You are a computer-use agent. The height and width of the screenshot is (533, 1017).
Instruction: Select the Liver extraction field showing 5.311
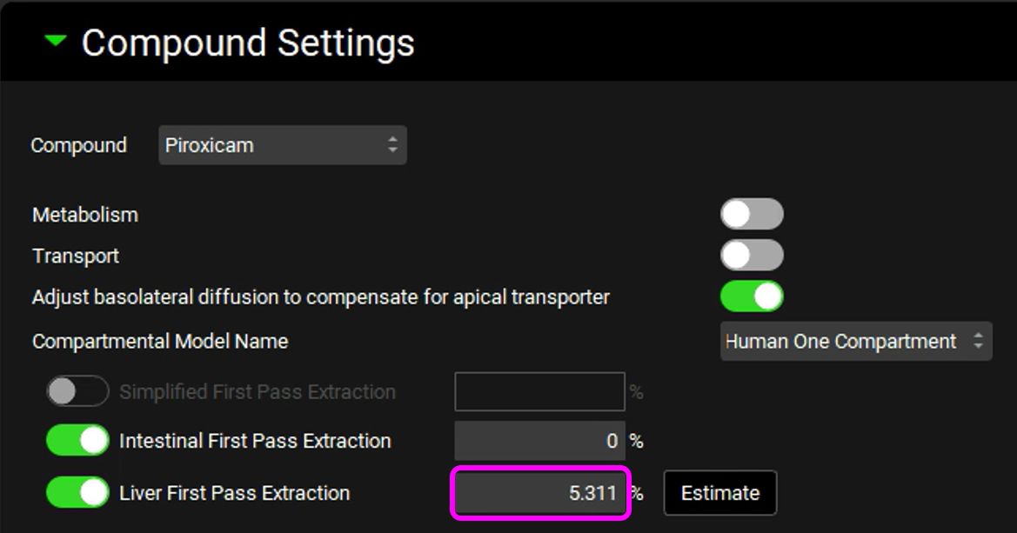tap(539, 493)
